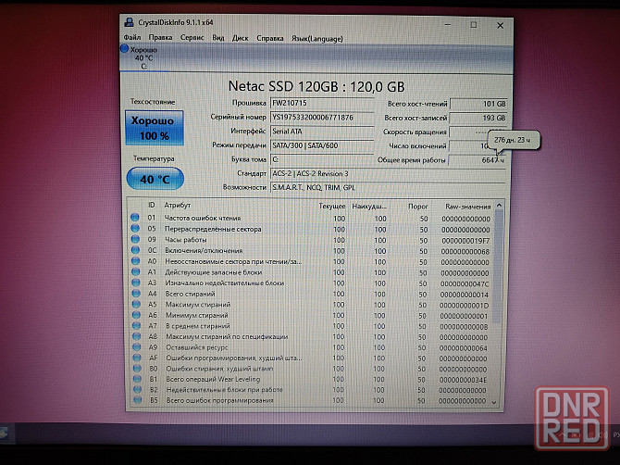Select the Включения/отключения row
Screen dimensions: 620x465
(310, 251)
